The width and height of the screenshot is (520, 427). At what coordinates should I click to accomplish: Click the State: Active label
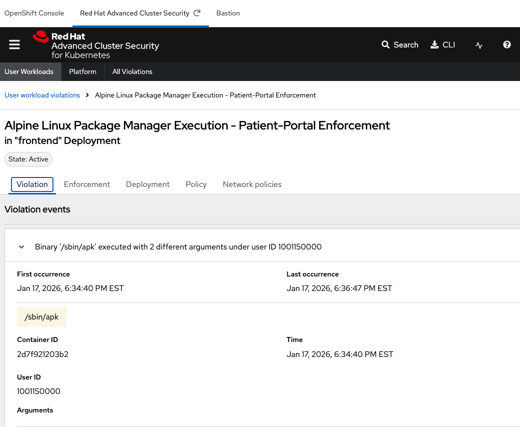coord(28,159)
